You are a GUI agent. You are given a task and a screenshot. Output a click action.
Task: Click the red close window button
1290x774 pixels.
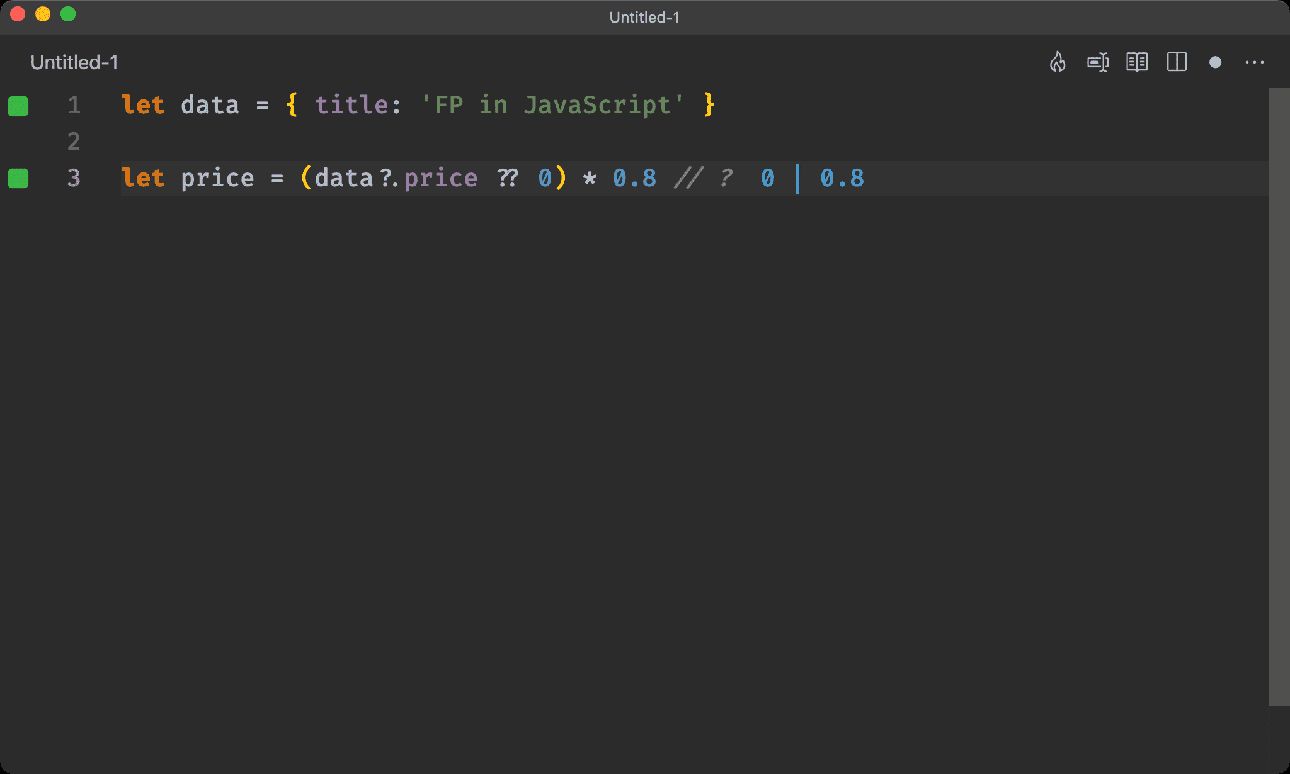click(18, 14)
